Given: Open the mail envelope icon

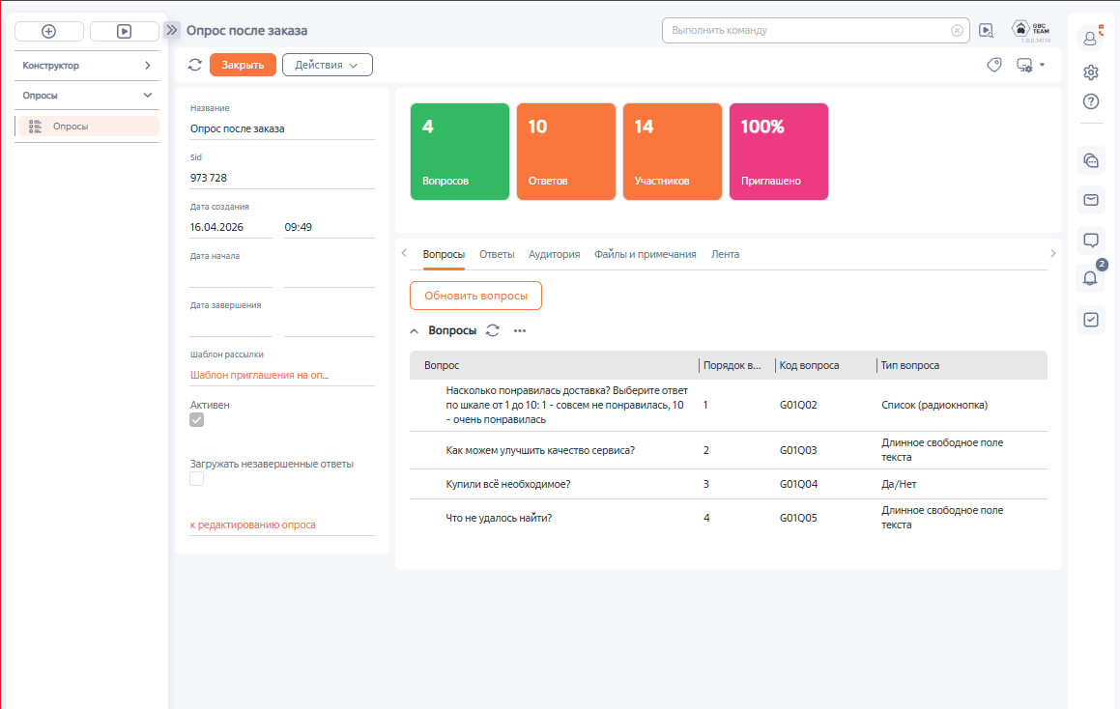Looking at the screenshot, I should coord(1091,200).
